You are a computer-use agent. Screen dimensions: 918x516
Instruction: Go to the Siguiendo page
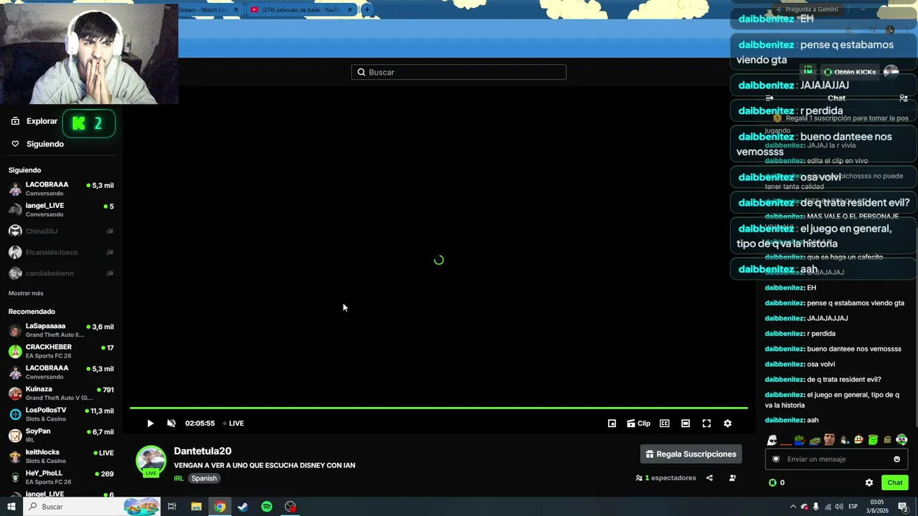click(38, 144)
